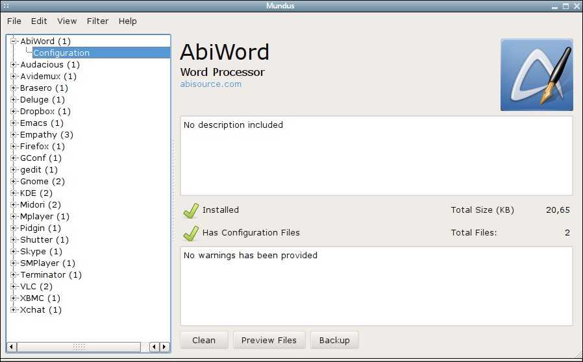Expand the Firefox tree node

tap(14, 146)
